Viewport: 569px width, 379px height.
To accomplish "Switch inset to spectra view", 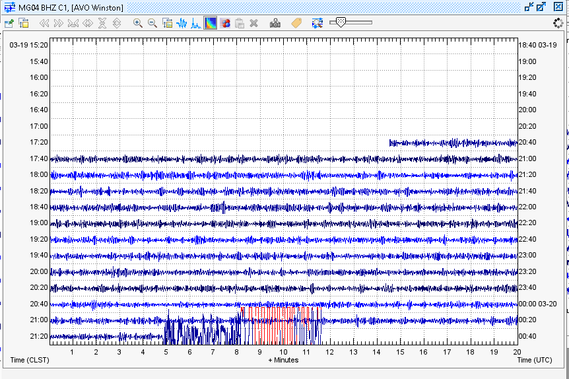I will (x=196, y=24).
